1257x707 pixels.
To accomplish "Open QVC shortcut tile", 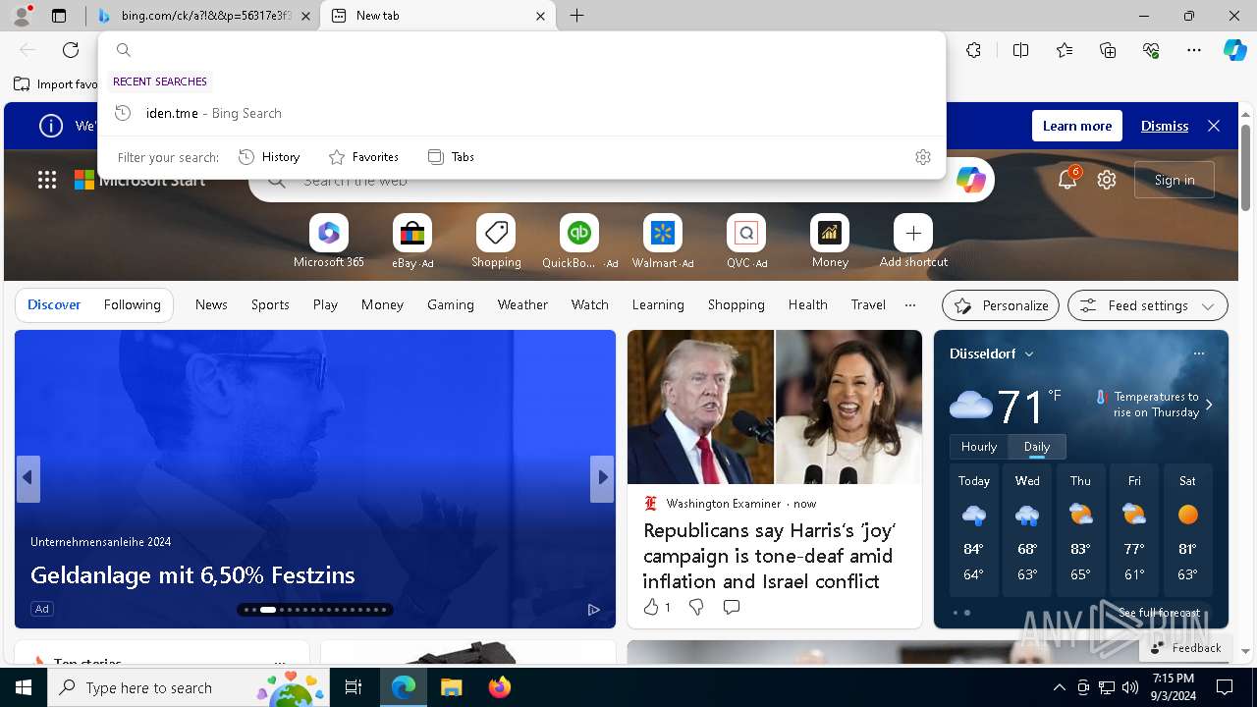I will coord(746,242).
